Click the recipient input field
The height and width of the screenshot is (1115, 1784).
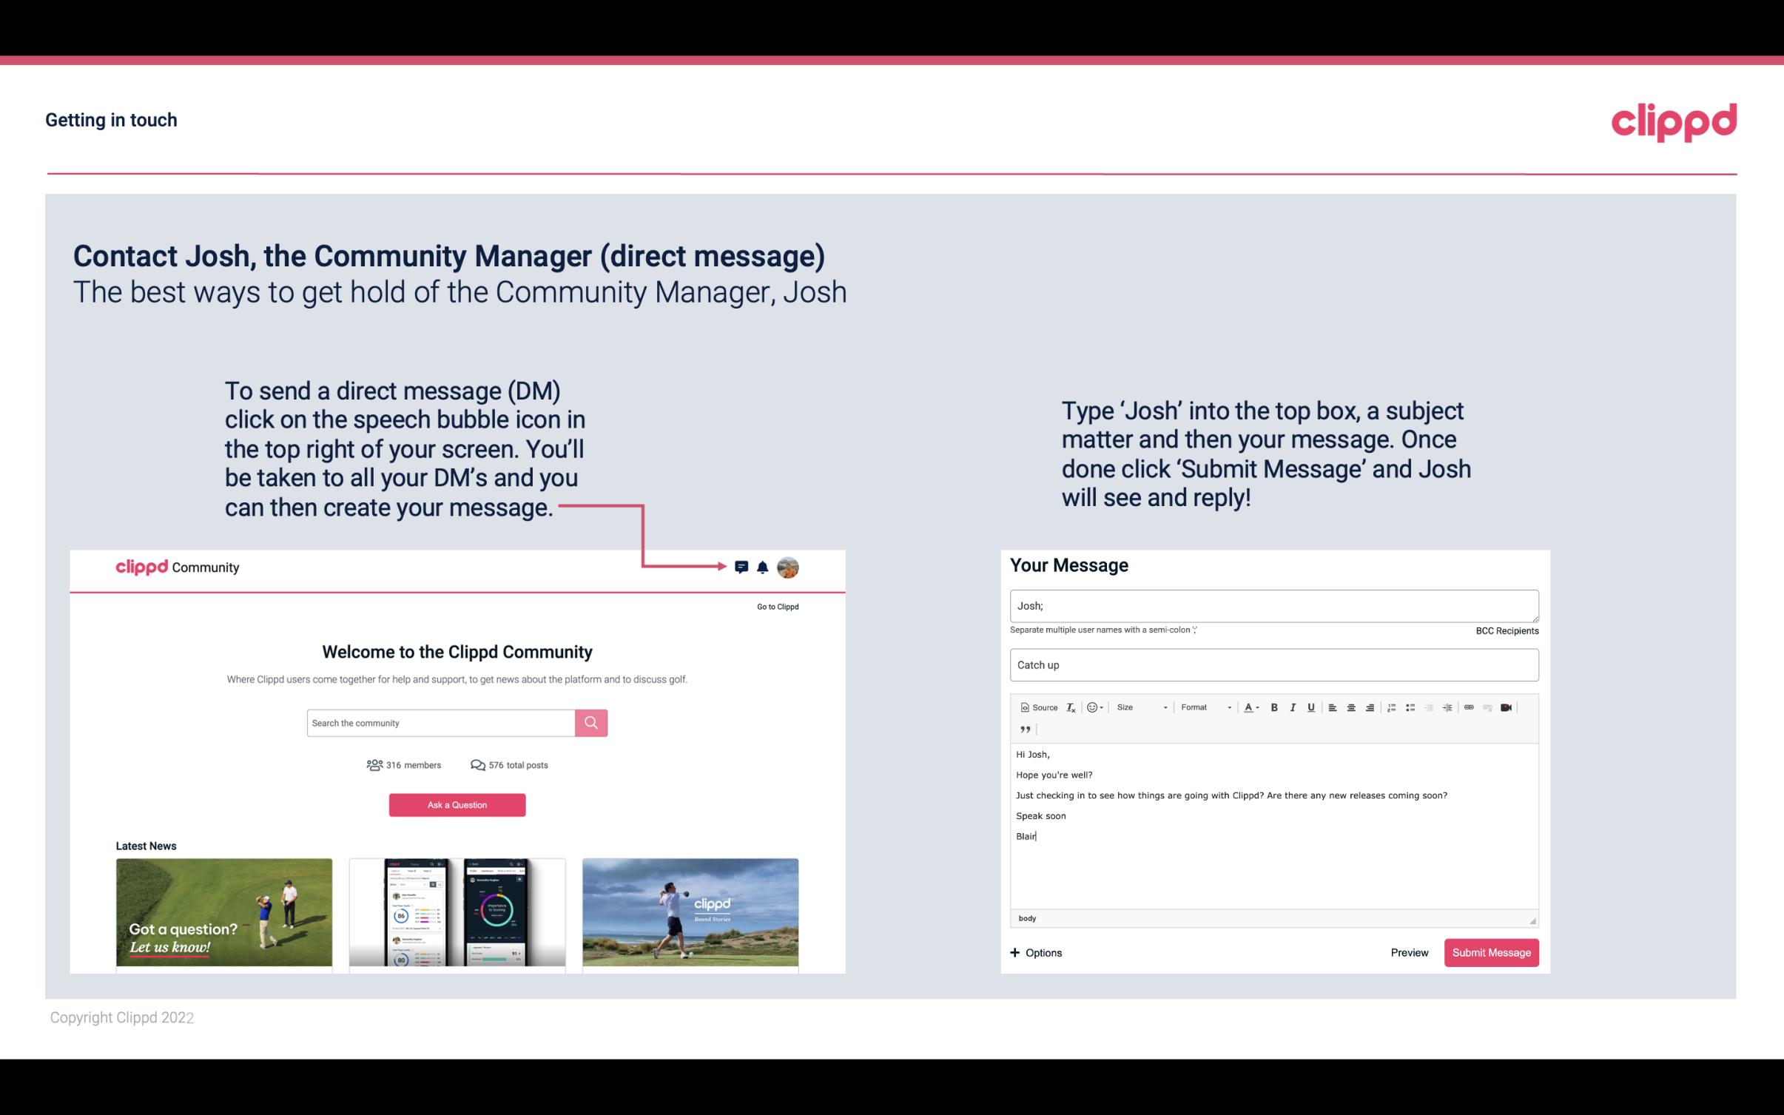[x=1273, y=605]
